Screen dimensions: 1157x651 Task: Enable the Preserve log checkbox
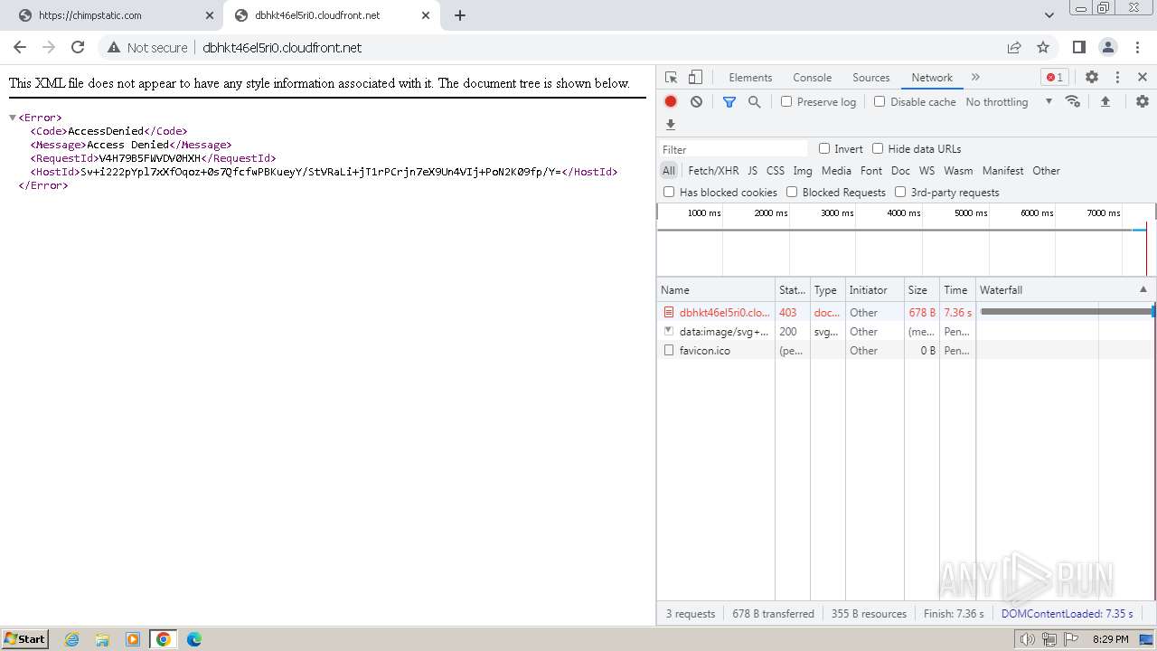(786, 101)
